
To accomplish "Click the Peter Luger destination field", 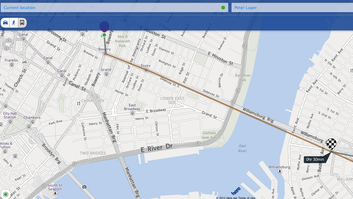I will tap(292, 8).
